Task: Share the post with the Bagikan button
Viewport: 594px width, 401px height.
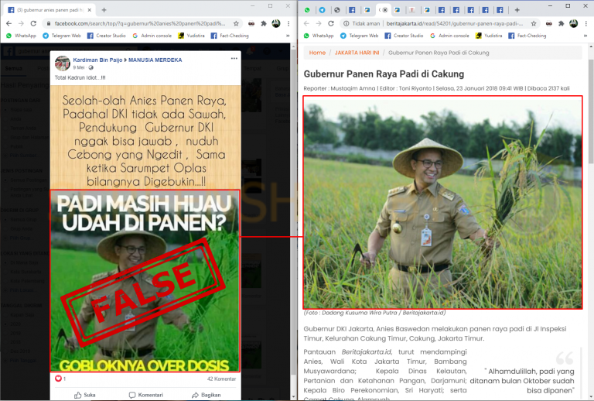Action: coord(206,395)
